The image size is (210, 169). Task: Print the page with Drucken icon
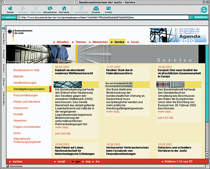(96, 8)
